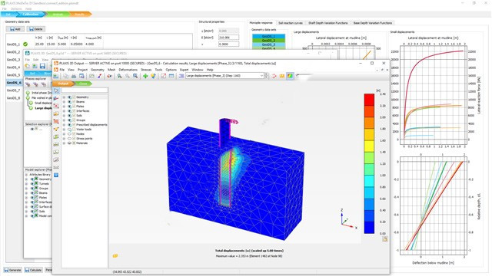Select the GeoDS_1 blue color entry in list

coord(268,36)
